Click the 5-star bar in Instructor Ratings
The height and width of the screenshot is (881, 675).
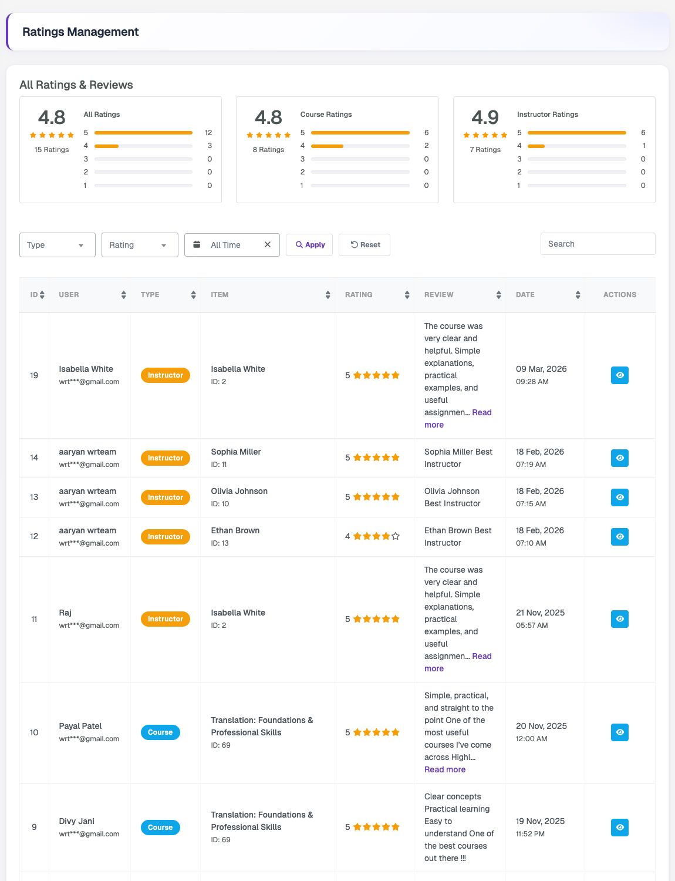click(x=577, y=133)
